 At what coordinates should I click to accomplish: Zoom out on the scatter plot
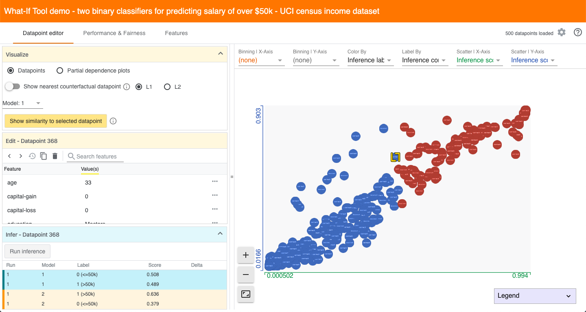pyautogui.click(x=246, y=275)
